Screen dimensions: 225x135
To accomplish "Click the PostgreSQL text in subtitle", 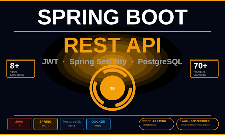I will coord(160,62).
